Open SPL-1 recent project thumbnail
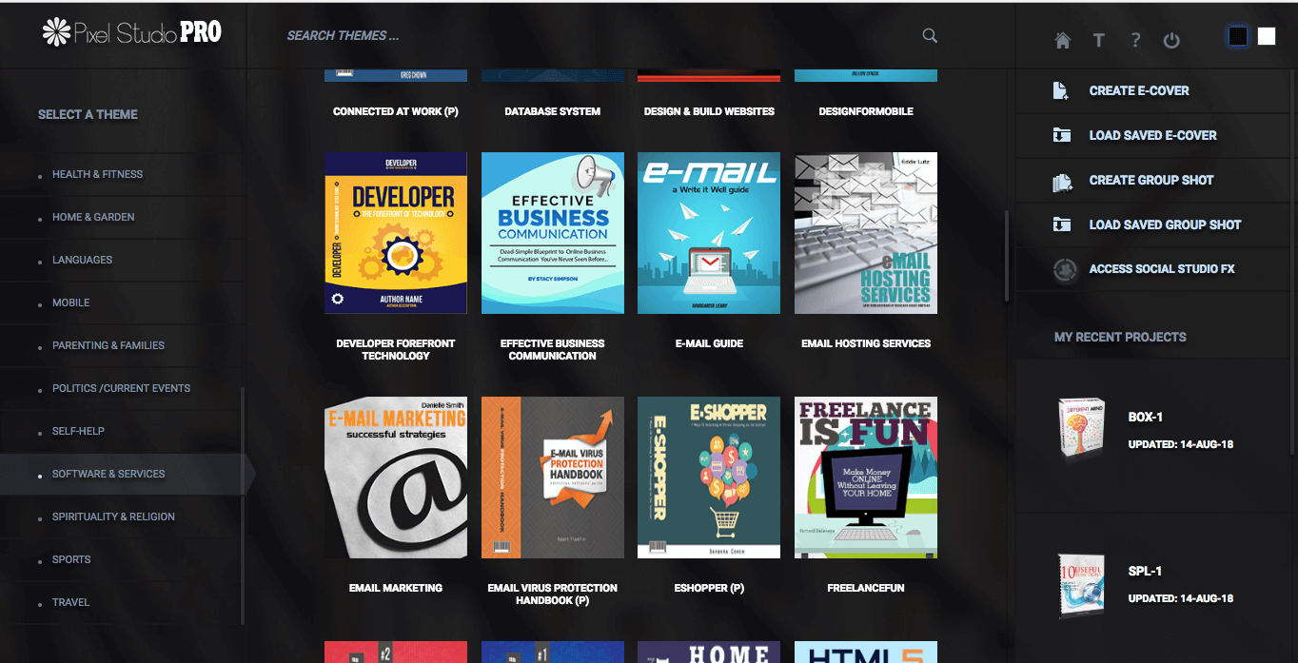 tap(1083, 585)
